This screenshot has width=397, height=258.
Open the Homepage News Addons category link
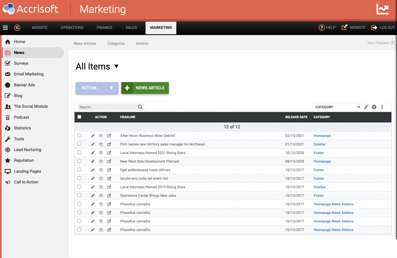333,204
